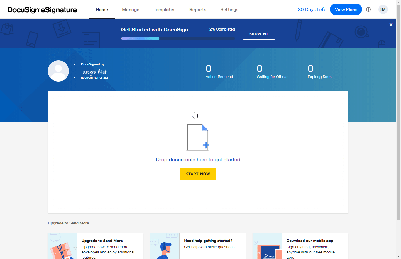Click the 30 Days Left link
401x259 pixels.
[312, 9]
